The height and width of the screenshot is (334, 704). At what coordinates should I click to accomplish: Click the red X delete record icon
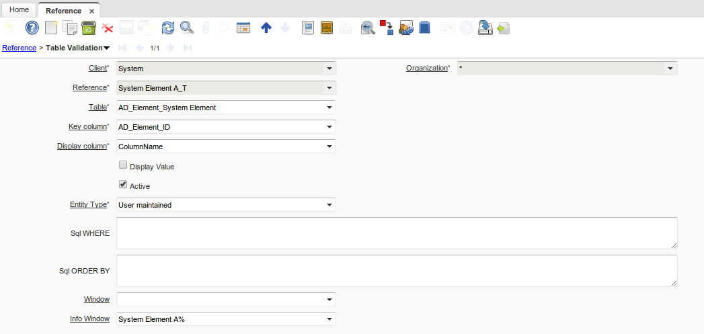(x=107, y=28)
